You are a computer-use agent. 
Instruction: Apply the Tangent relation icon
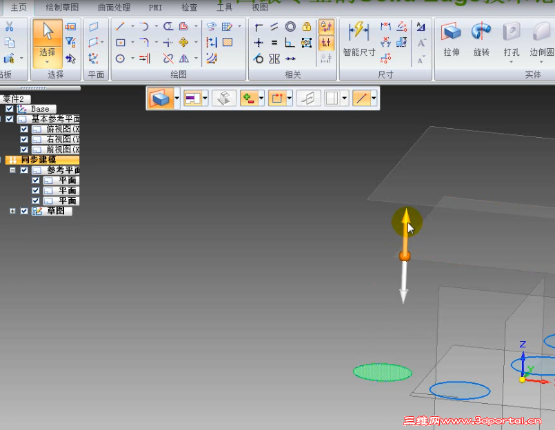point(259,59)
